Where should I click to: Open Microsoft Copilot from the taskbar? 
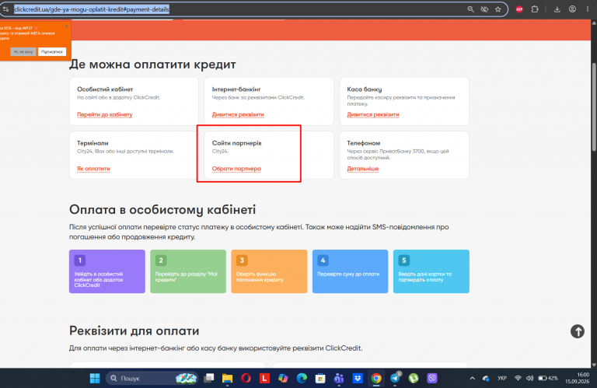click(x=283, y=378)
